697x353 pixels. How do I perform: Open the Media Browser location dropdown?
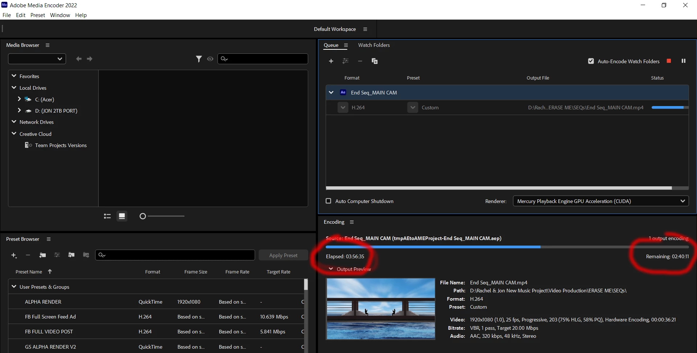37,59
